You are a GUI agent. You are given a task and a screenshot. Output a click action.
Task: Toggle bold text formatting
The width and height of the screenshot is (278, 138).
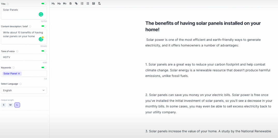tap(70, 4)
